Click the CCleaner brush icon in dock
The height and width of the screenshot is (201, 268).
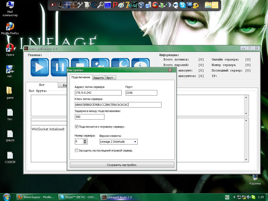pyautogui.click(x=155, y=5)
